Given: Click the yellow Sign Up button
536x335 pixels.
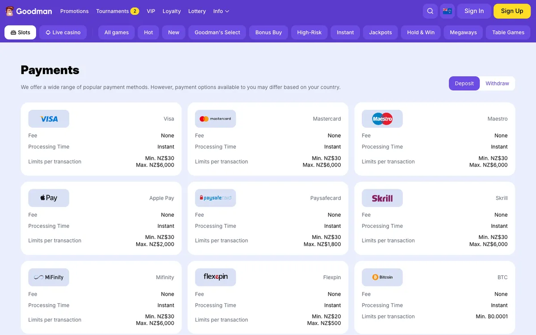Looking at the screenshot, I should [x=512, y=11].
